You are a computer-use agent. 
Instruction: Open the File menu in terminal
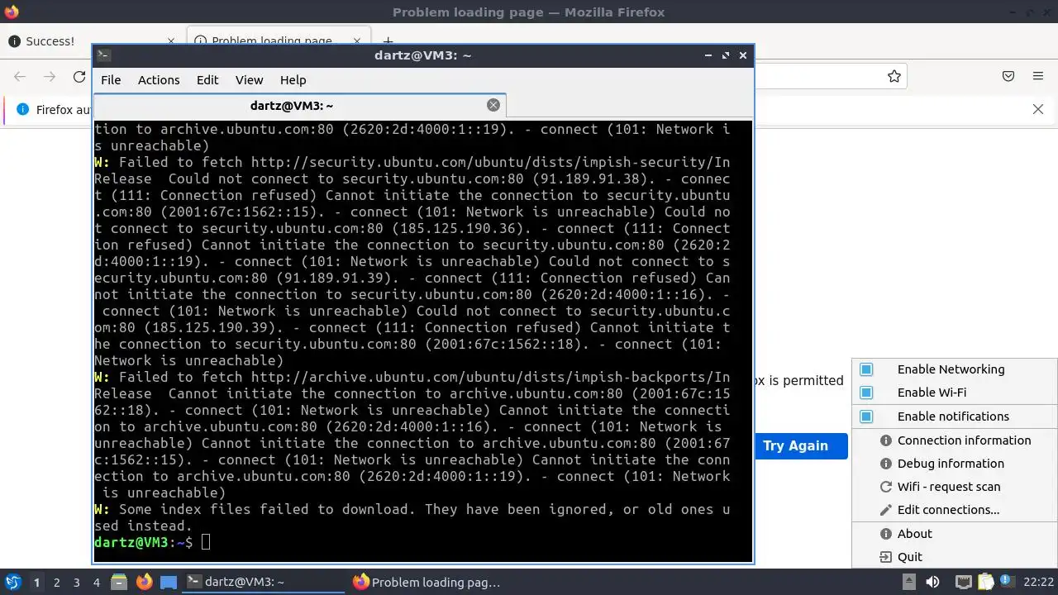111,80
